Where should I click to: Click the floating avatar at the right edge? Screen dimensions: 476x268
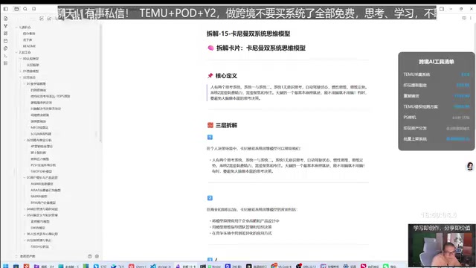click(470, 166)
